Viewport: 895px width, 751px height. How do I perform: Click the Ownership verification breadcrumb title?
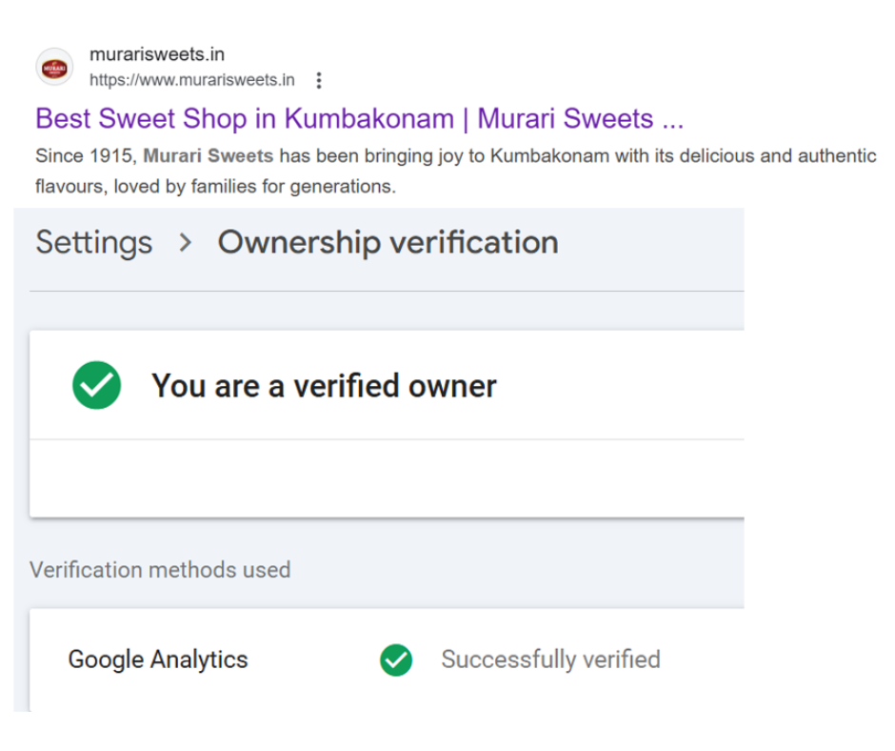coord(388,242)
